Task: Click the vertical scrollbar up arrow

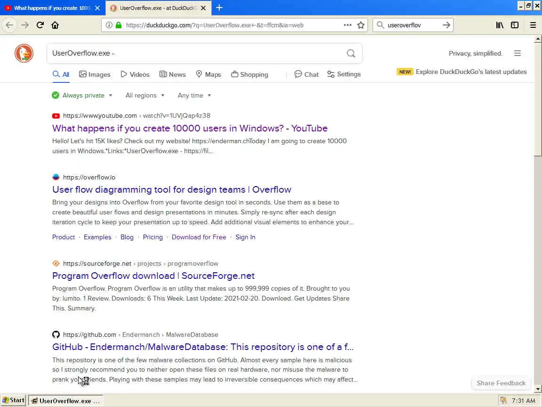Action: click(x=537, y=40)
